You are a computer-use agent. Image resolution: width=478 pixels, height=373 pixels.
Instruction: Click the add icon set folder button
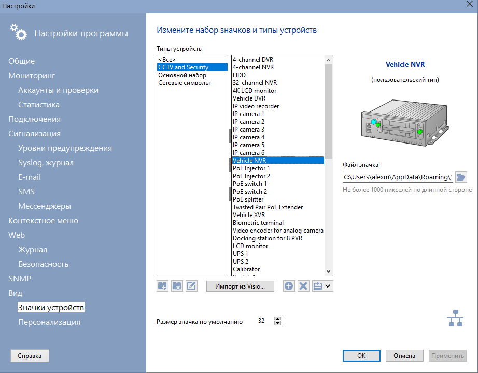162,286
